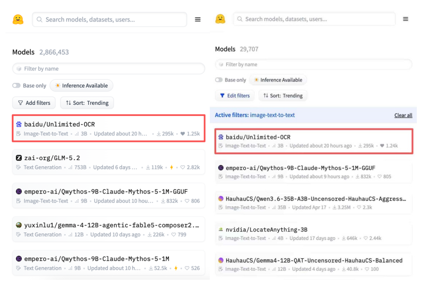This screenshot has width=434, height=290.
Task: Open Sort: Trending dropdown in right panel
Action: coord(283,95)
